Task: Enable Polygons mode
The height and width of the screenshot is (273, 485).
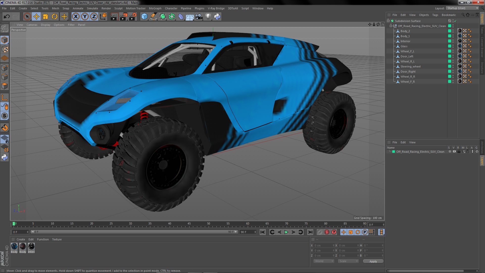Action: [x=5, y=86]
